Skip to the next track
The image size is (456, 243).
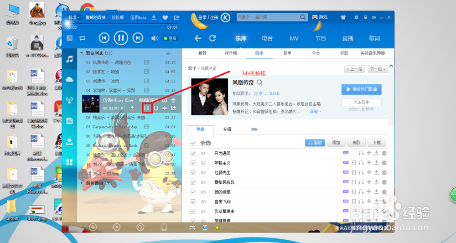(138, 38)
